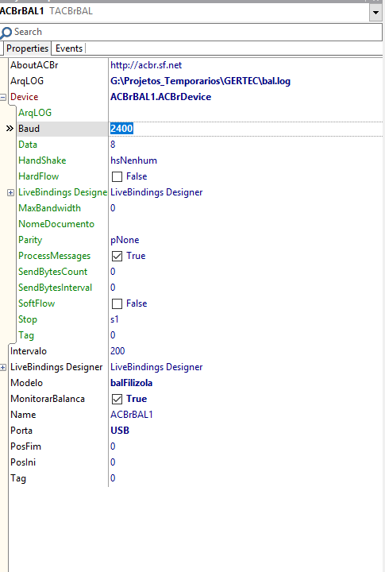Switch to the Properties tab

click(x=27, y=48)
